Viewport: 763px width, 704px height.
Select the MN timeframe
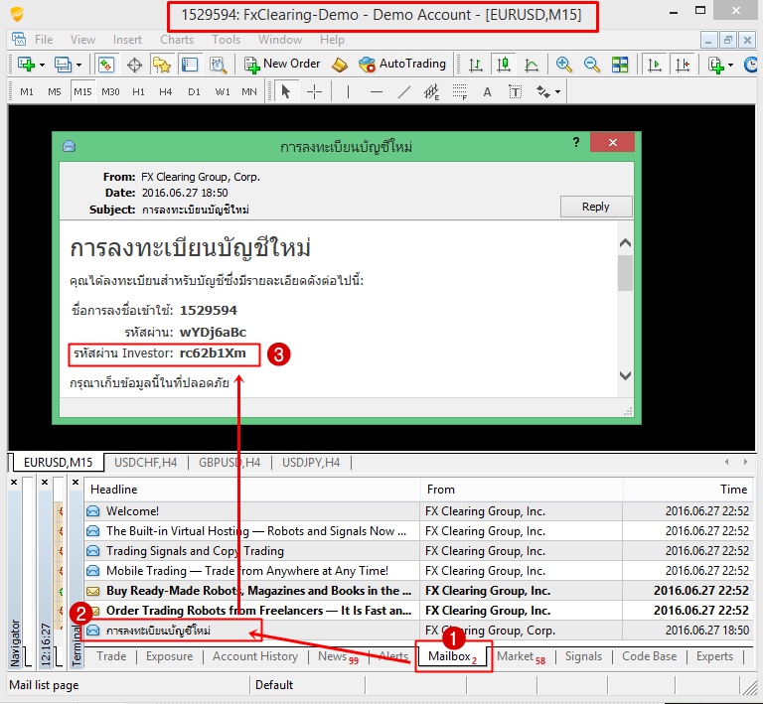pyautogui.click(x=249, y=92)
